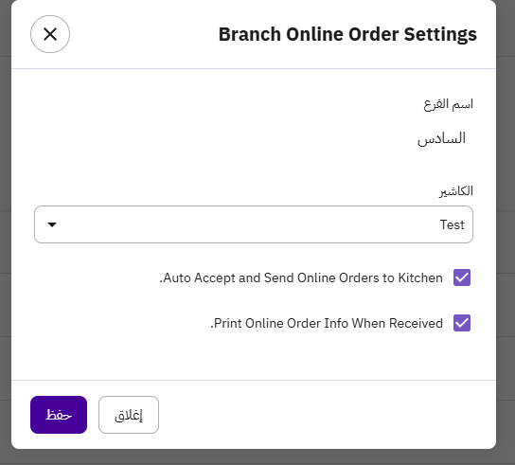This screenshot has height=465, width=515.
Task: Dismiss the dialog using the إغلاق button
Action: click(x=129, y=415)
